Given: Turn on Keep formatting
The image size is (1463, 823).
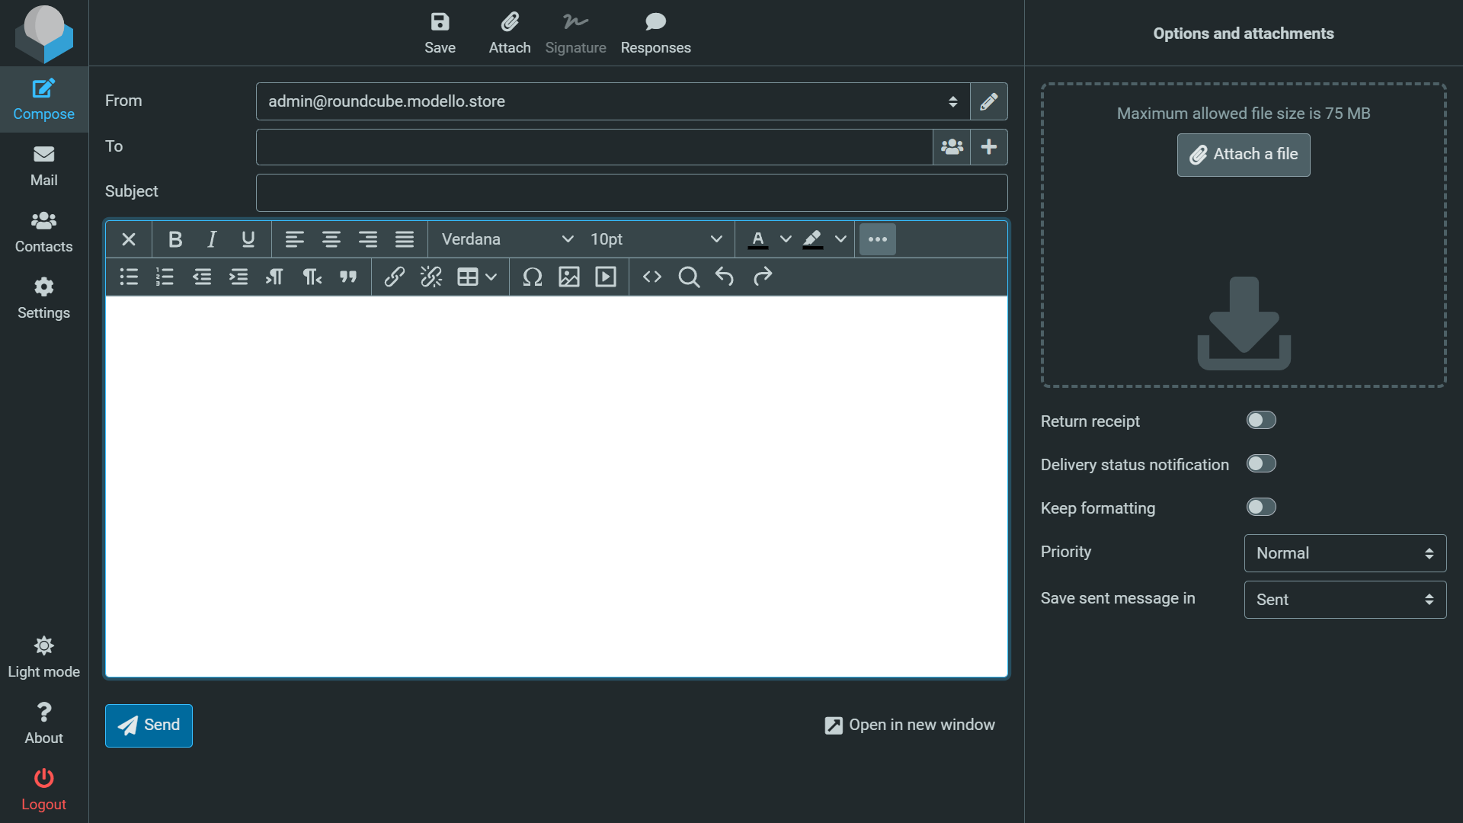Looking at the screenshot, I should 1261,508.
